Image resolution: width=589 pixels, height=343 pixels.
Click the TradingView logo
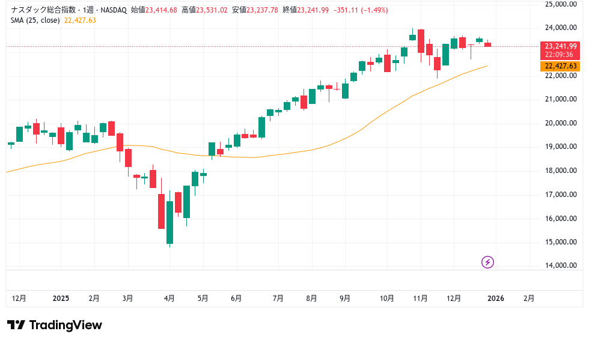55,325
